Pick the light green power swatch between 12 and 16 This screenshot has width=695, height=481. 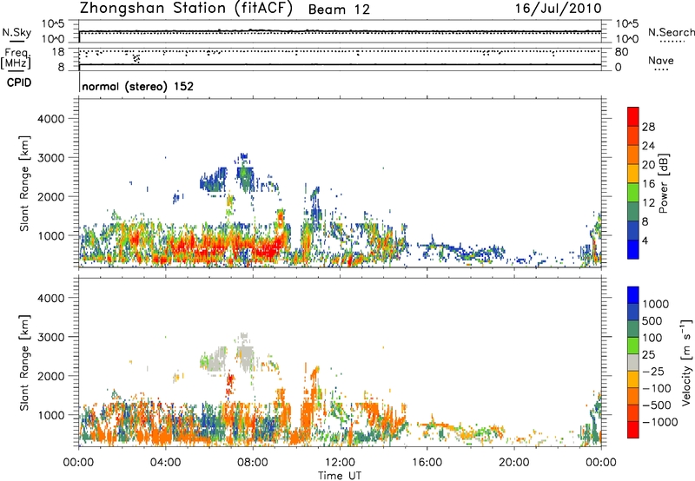click(633, 193)
